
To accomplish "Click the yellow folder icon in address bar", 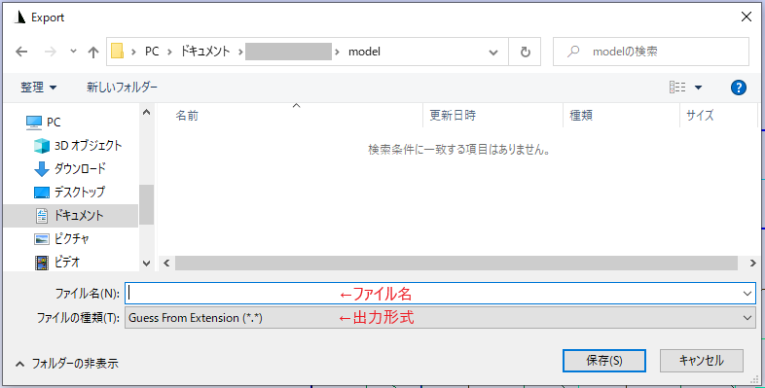I will click(x=117, y=52).
